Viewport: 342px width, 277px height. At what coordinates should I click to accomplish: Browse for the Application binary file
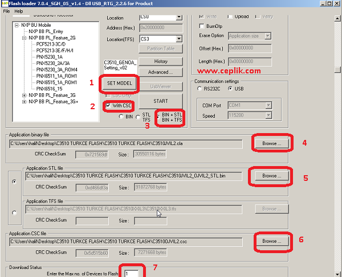(x=272, y=143)
